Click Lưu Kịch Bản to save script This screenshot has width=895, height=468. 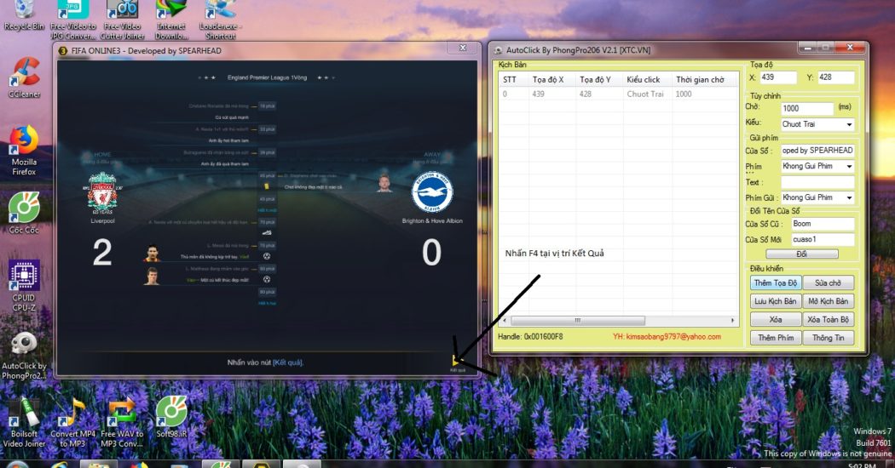(775, 301)
